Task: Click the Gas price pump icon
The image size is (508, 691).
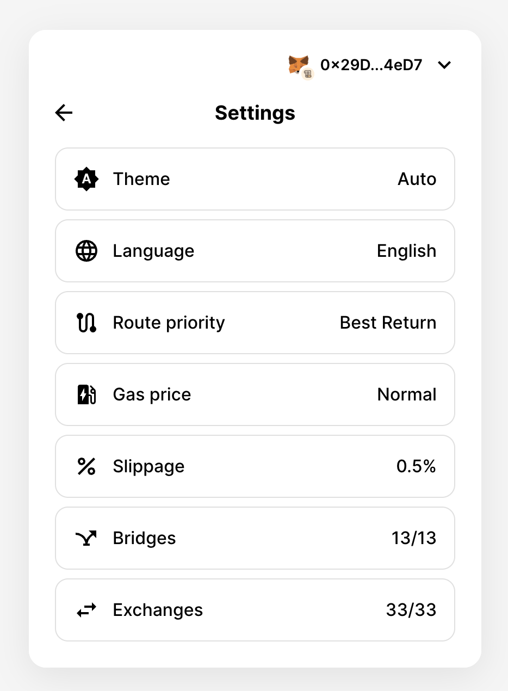Action: (x=86, y=394)
